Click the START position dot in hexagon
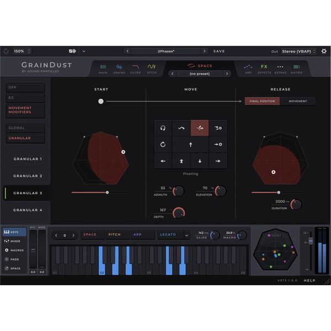The image size is (331, 331). click(x=123, y=152)
